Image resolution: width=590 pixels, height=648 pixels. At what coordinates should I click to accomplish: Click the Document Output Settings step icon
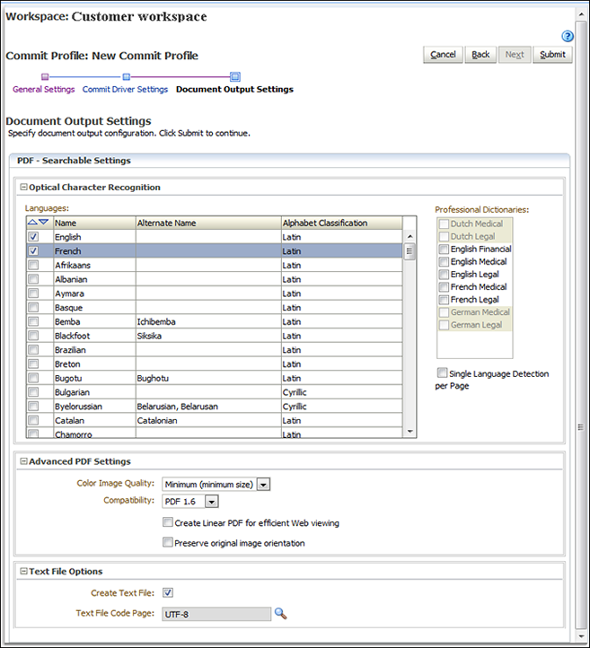click(x=235, y=77)
